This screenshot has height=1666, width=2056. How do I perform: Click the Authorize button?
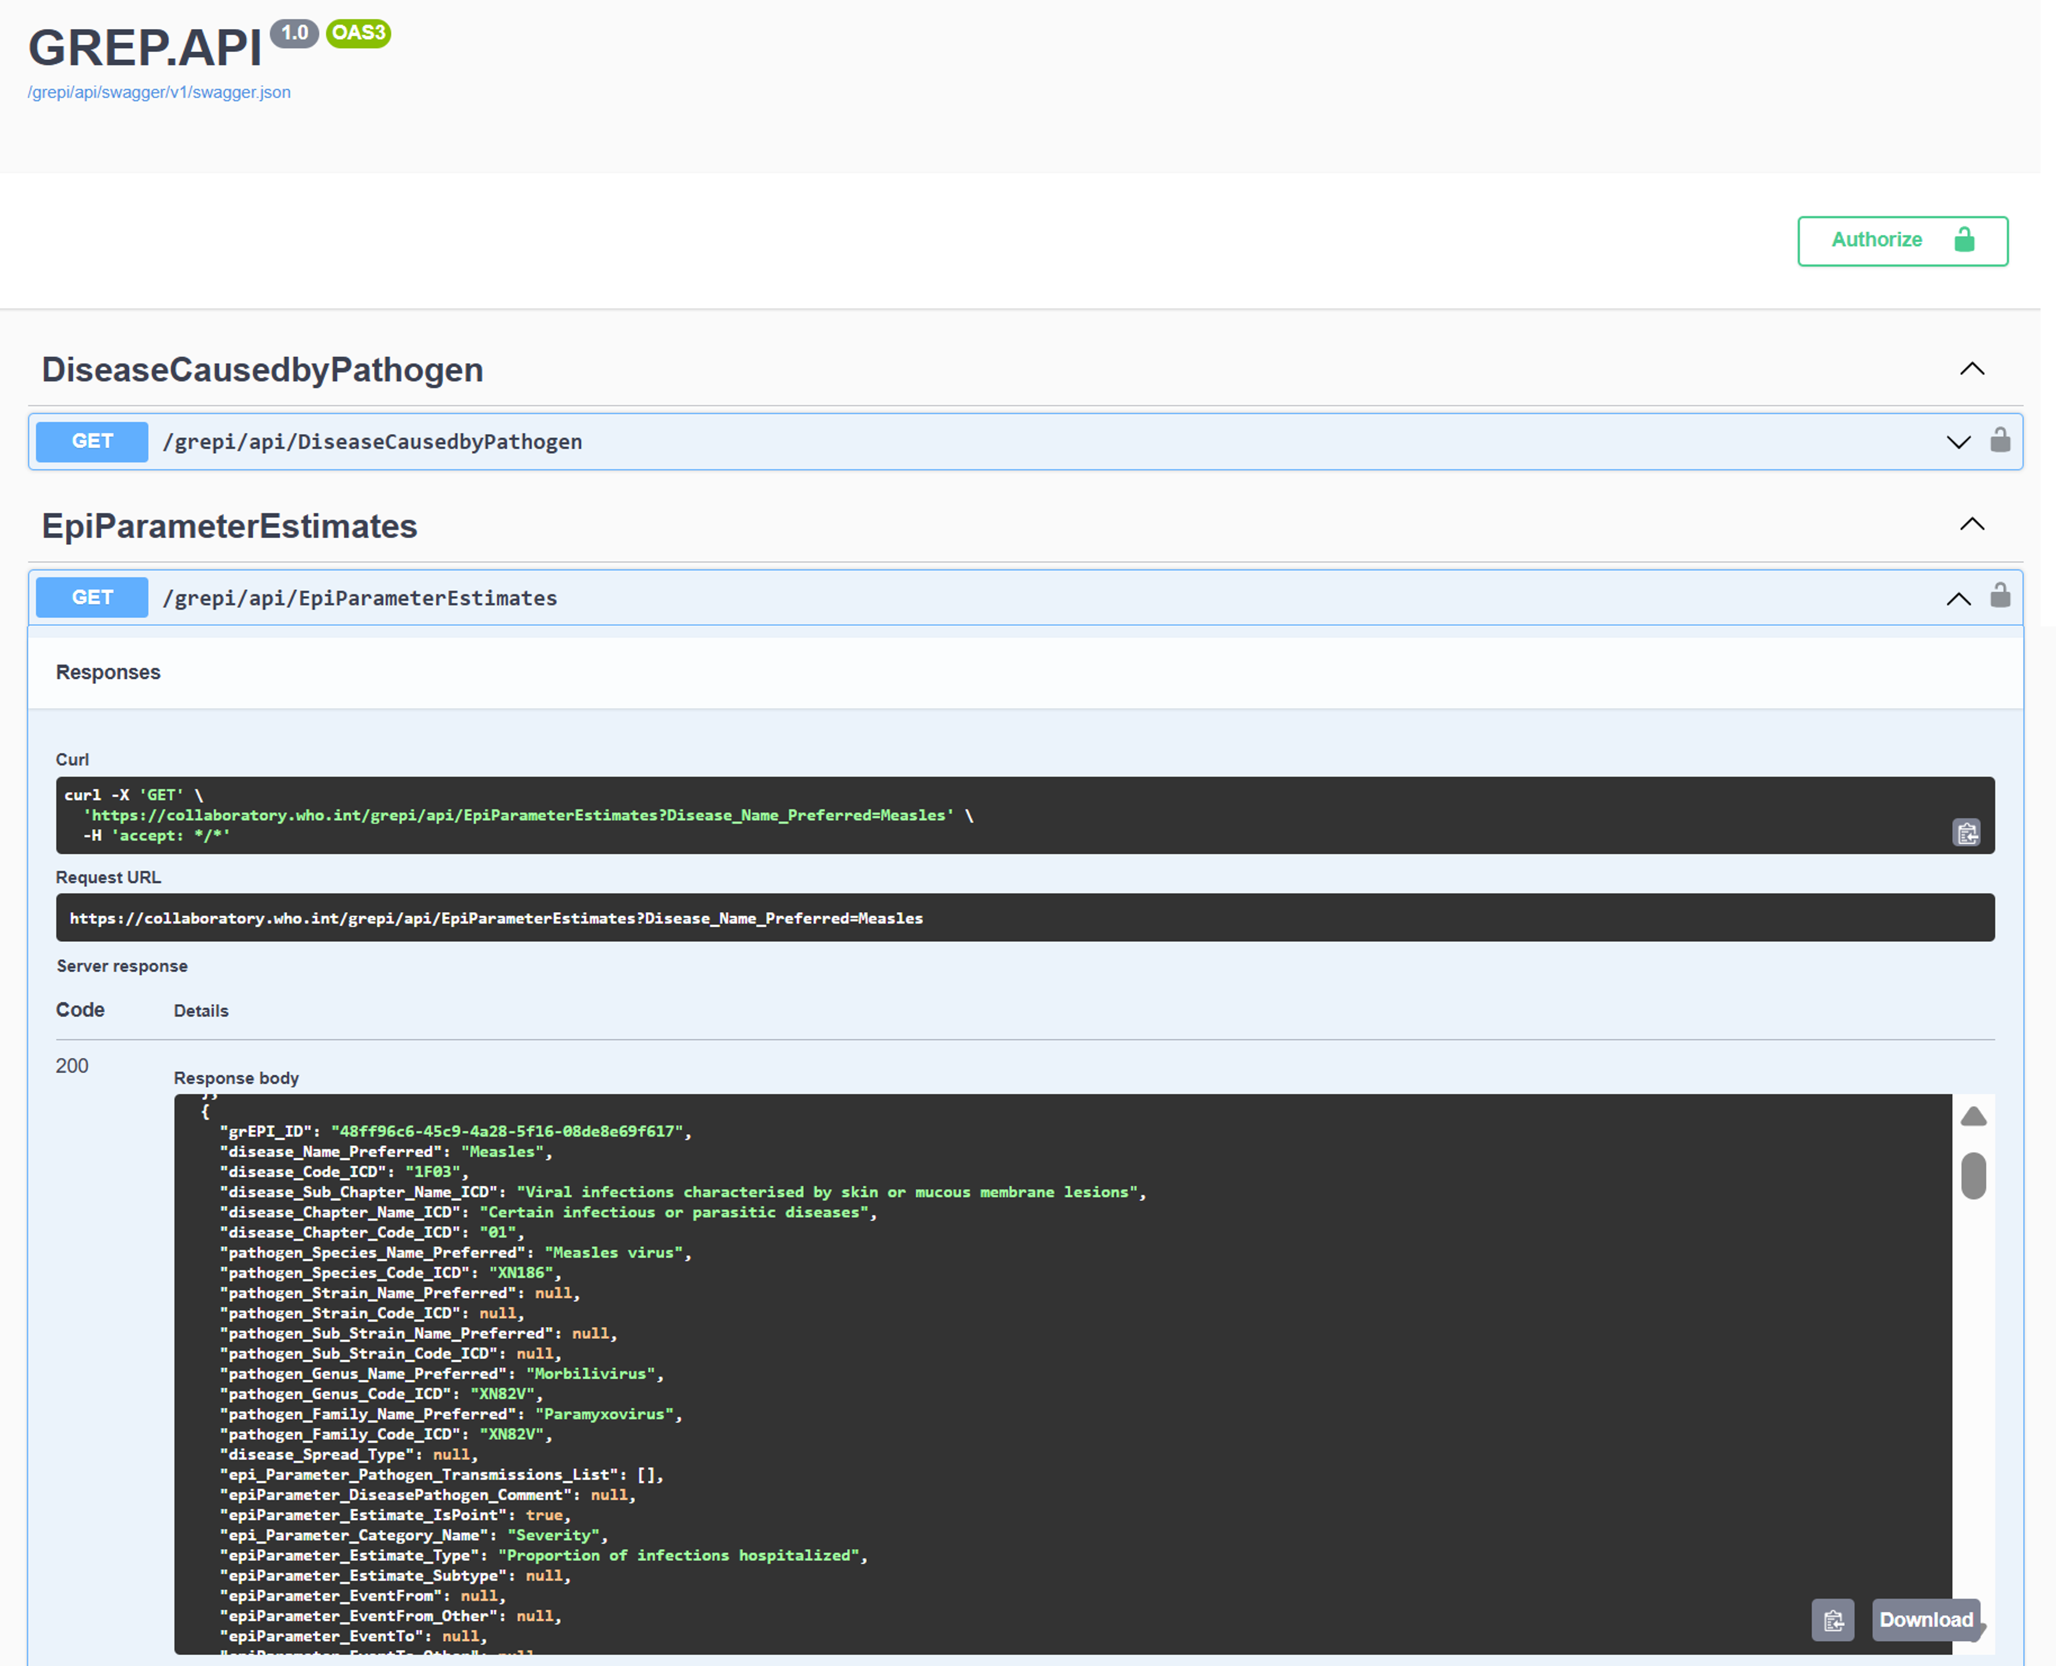pos(1875,240)
